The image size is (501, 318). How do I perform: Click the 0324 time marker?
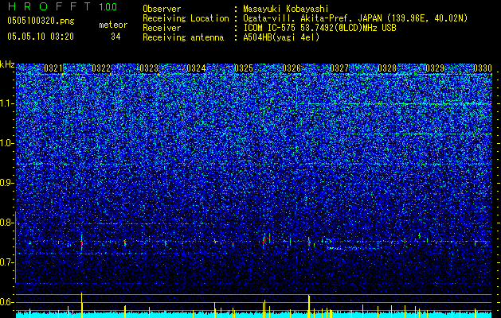(196, 68)
